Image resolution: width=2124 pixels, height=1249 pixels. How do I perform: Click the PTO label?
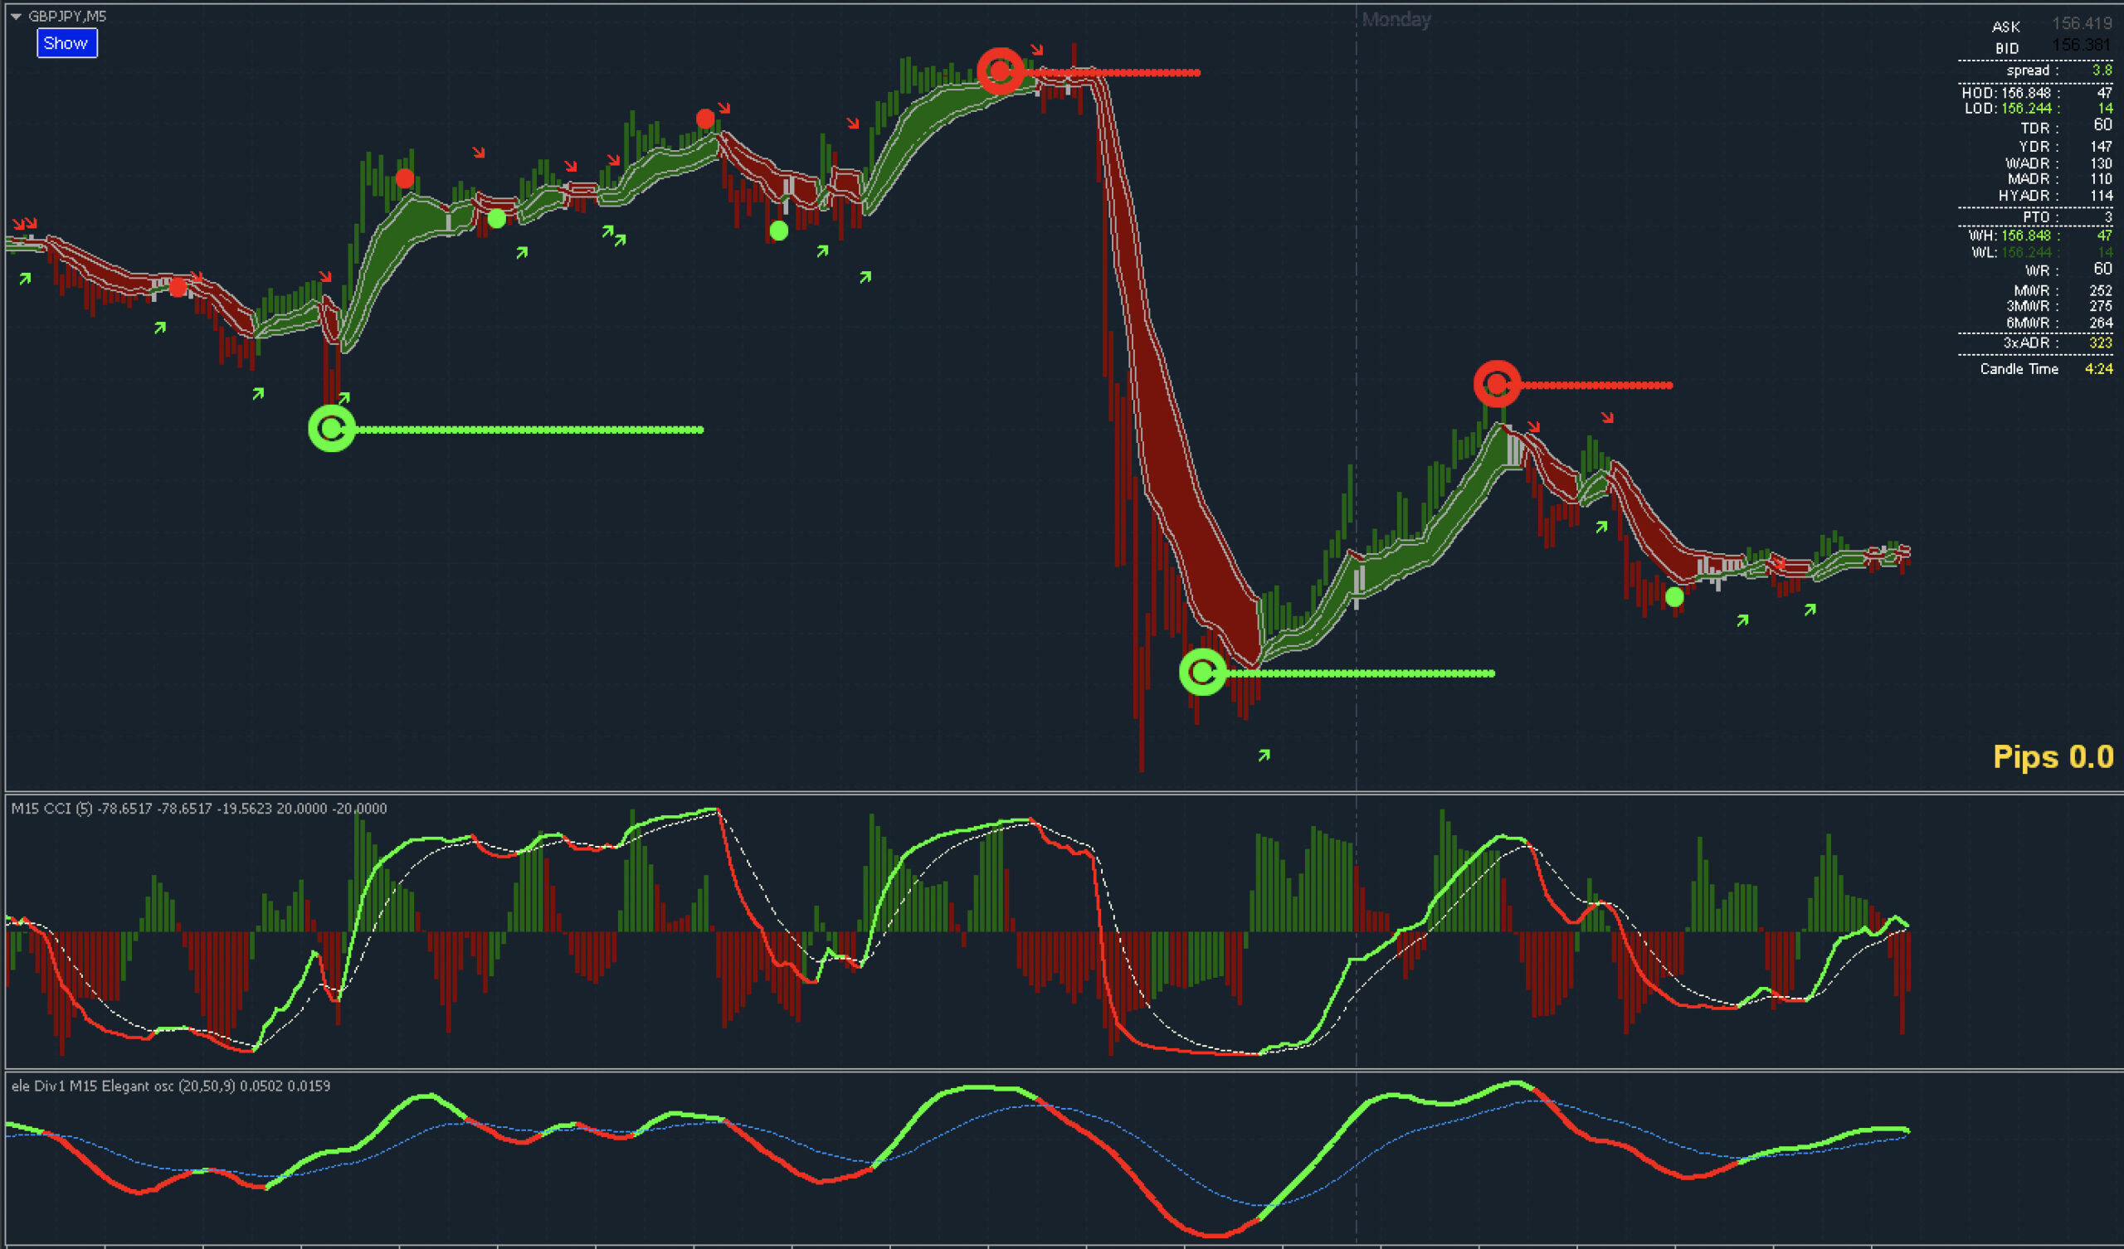2040,216
